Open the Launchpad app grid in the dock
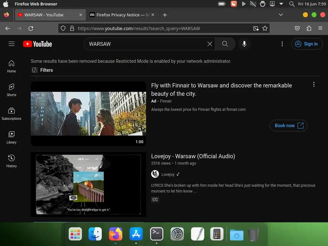 coord(75,234)
